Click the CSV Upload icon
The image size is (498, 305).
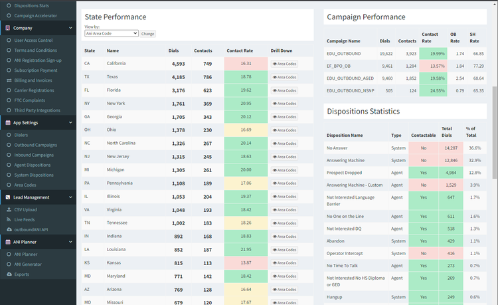pos(9,210)
